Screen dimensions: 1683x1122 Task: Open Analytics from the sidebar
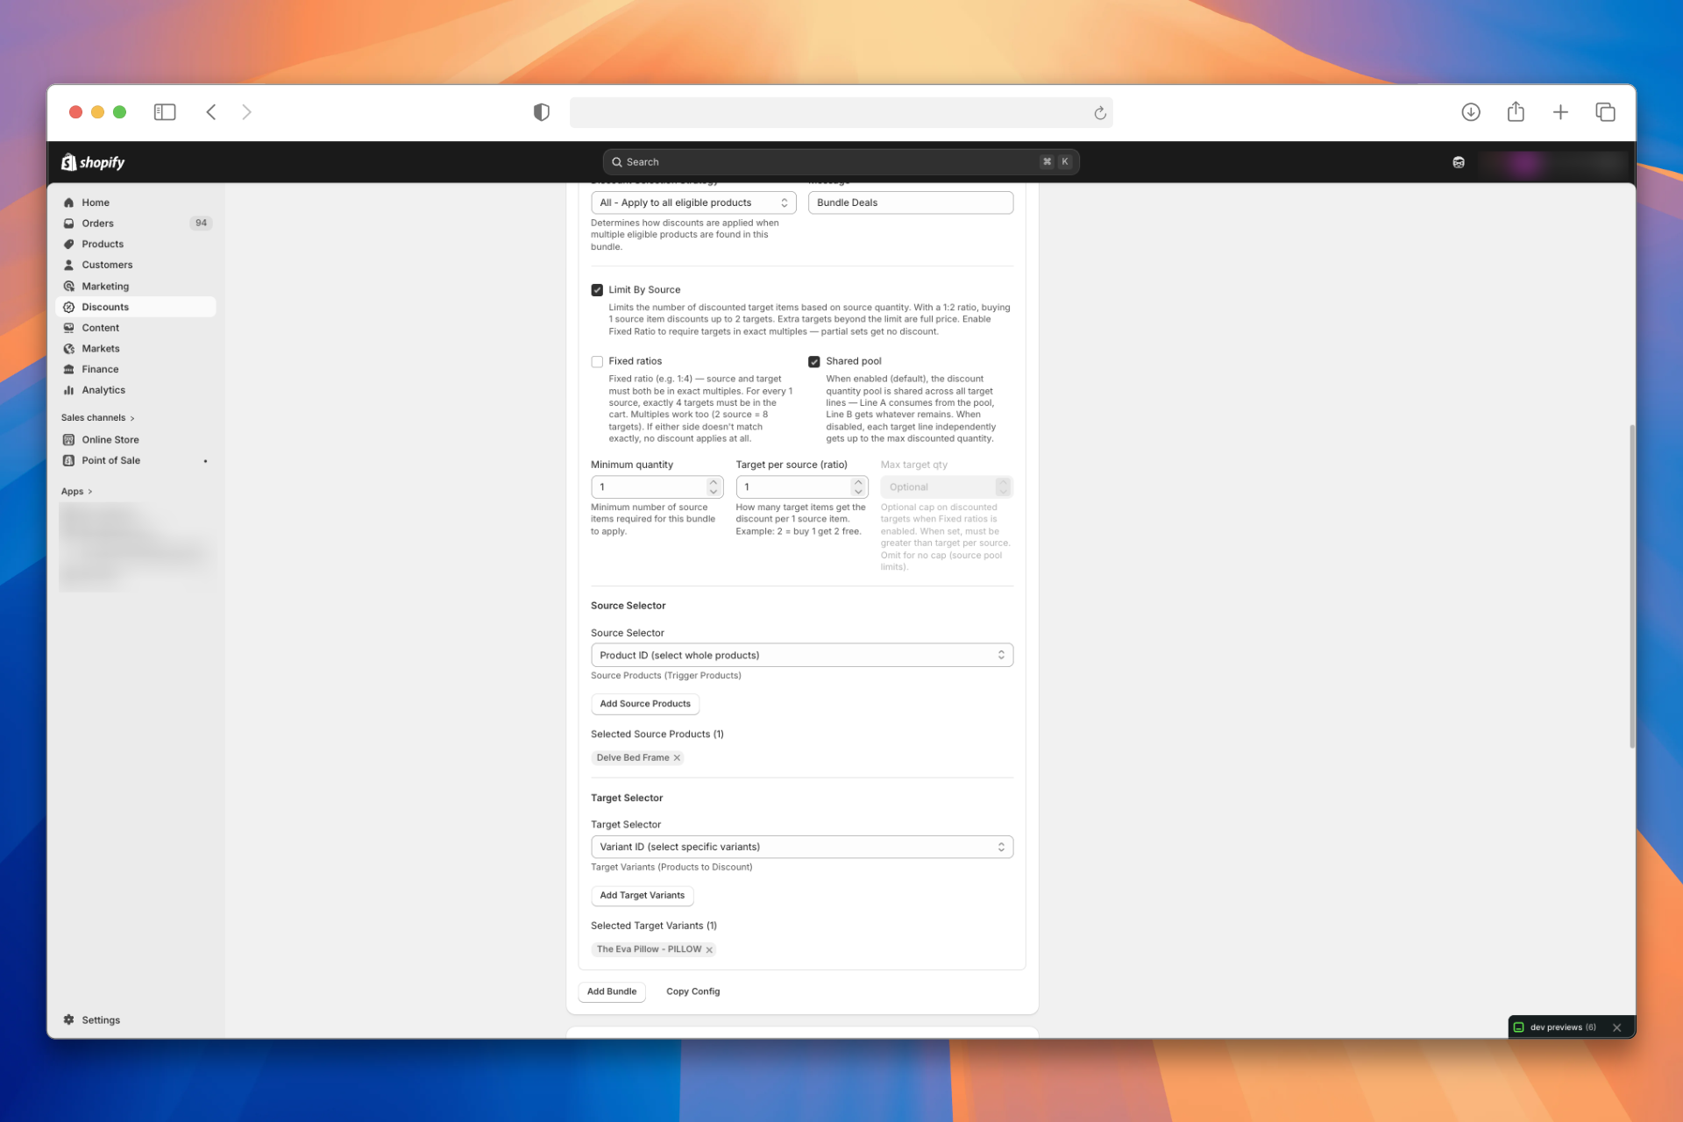click(102, 390)
